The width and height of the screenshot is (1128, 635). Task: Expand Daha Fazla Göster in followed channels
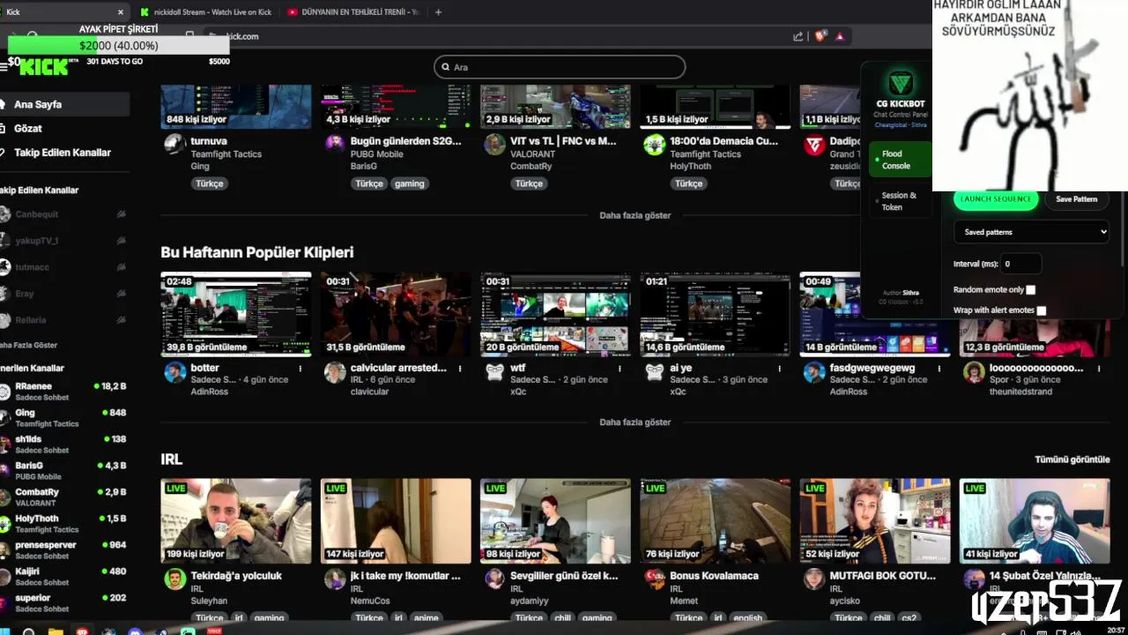29,345
